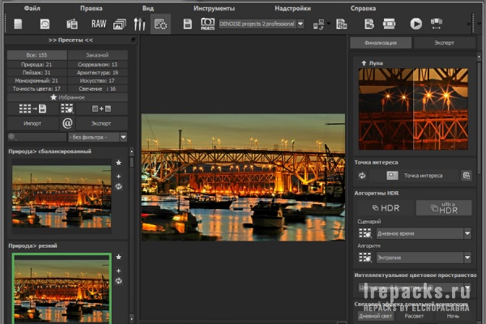Click the save floppy disk icon

pyautogui.click(x=188, y=23)
